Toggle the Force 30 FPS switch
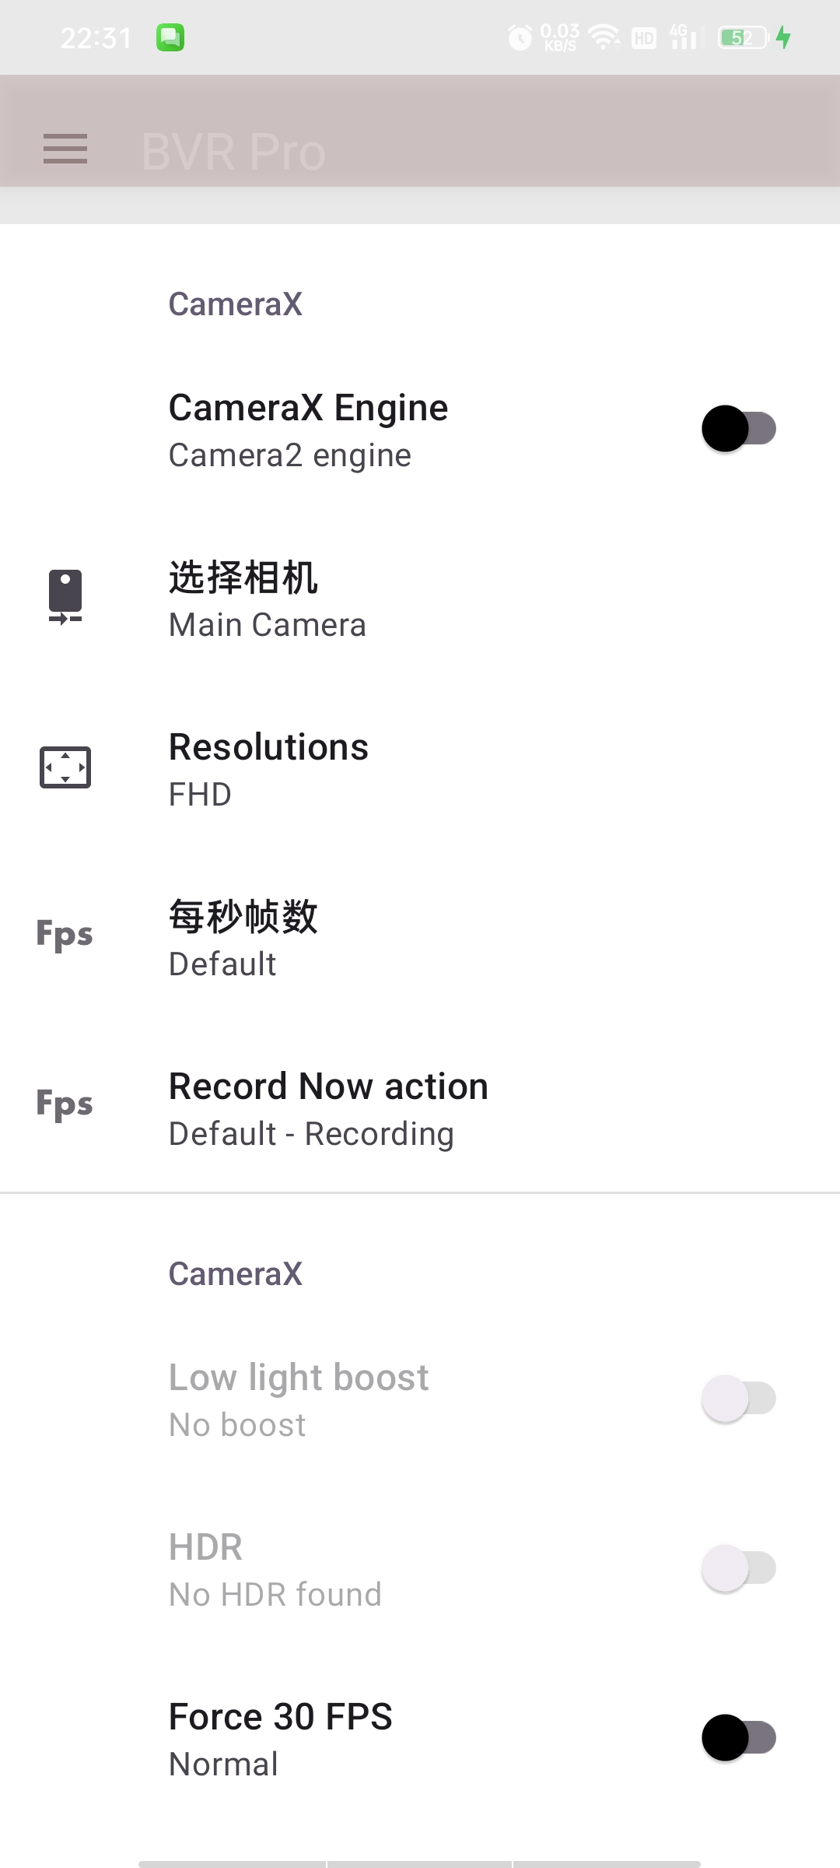Image resolution: width=840 pixels, height=1868 pixels. pos(739,1738)
